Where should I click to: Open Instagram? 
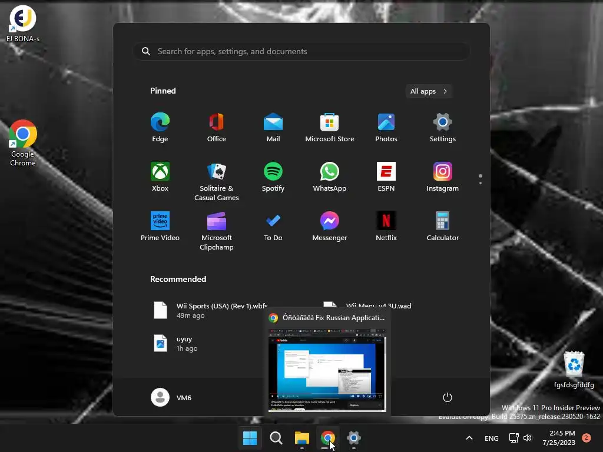(x=443, y=177)
